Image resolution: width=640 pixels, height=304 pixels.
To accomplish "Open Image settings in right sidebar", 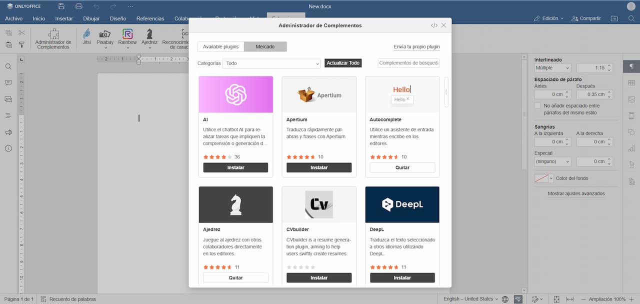I will pos(631,99).
